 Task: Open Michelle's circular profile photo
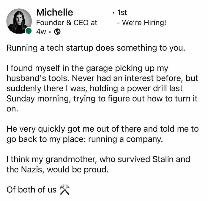click(19, 21)
